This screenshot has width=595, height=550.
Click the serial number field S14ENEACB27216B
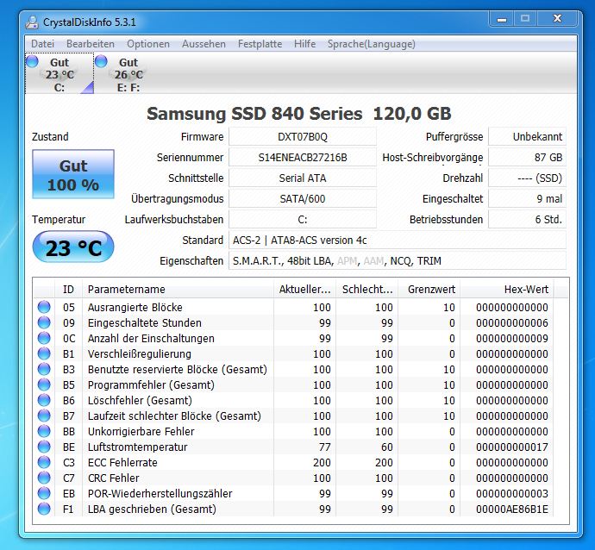[303, 158]
